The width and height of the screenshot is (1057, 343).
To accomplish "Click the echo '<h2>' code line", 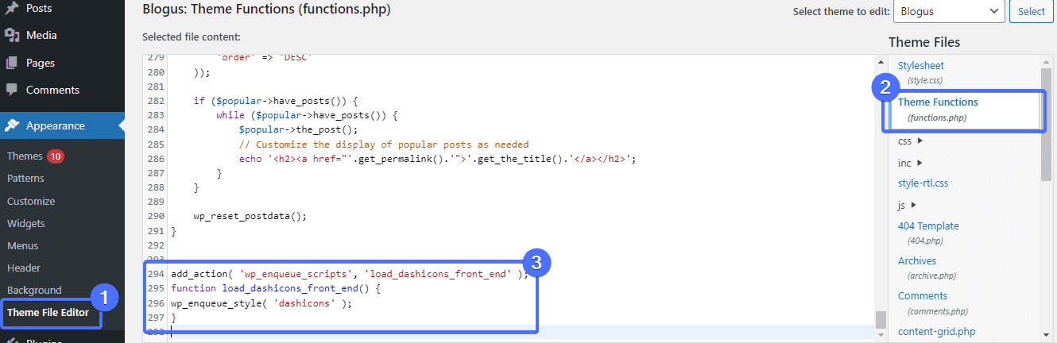I will click(x=438, y=158).
